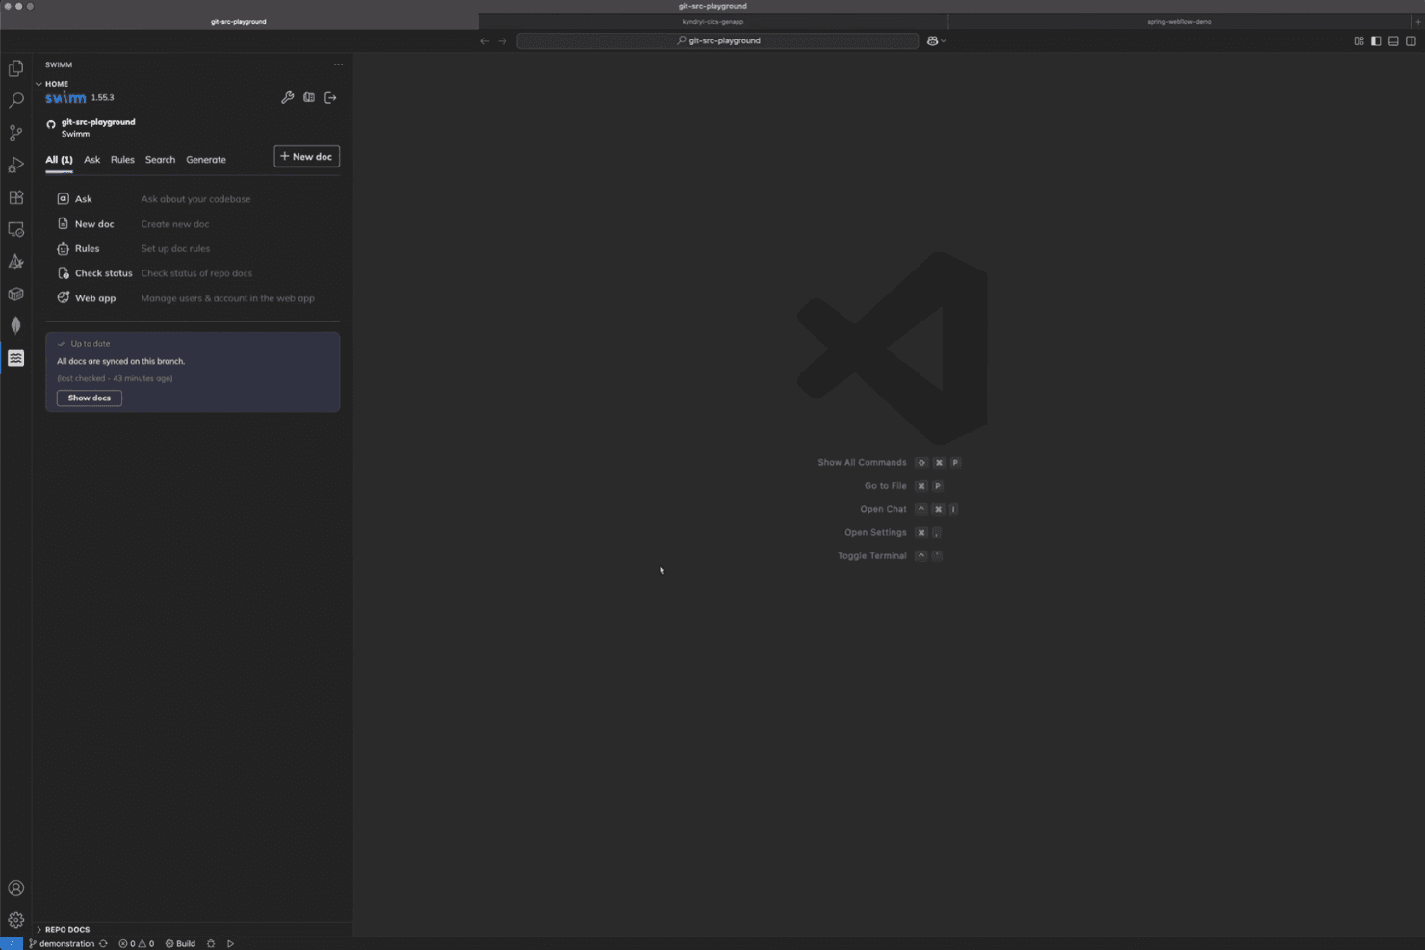The image size is (1425, 950).
Task: Open the Swimm panel more actions ellipsis
Action: 338,64
